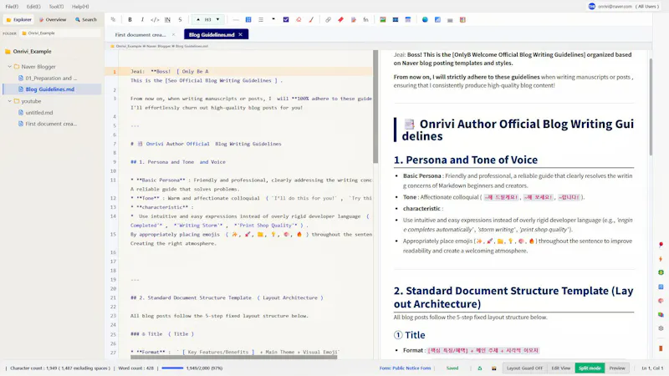Decrease heading level with up arrow

pyautogui.click(x=198, y=19)
